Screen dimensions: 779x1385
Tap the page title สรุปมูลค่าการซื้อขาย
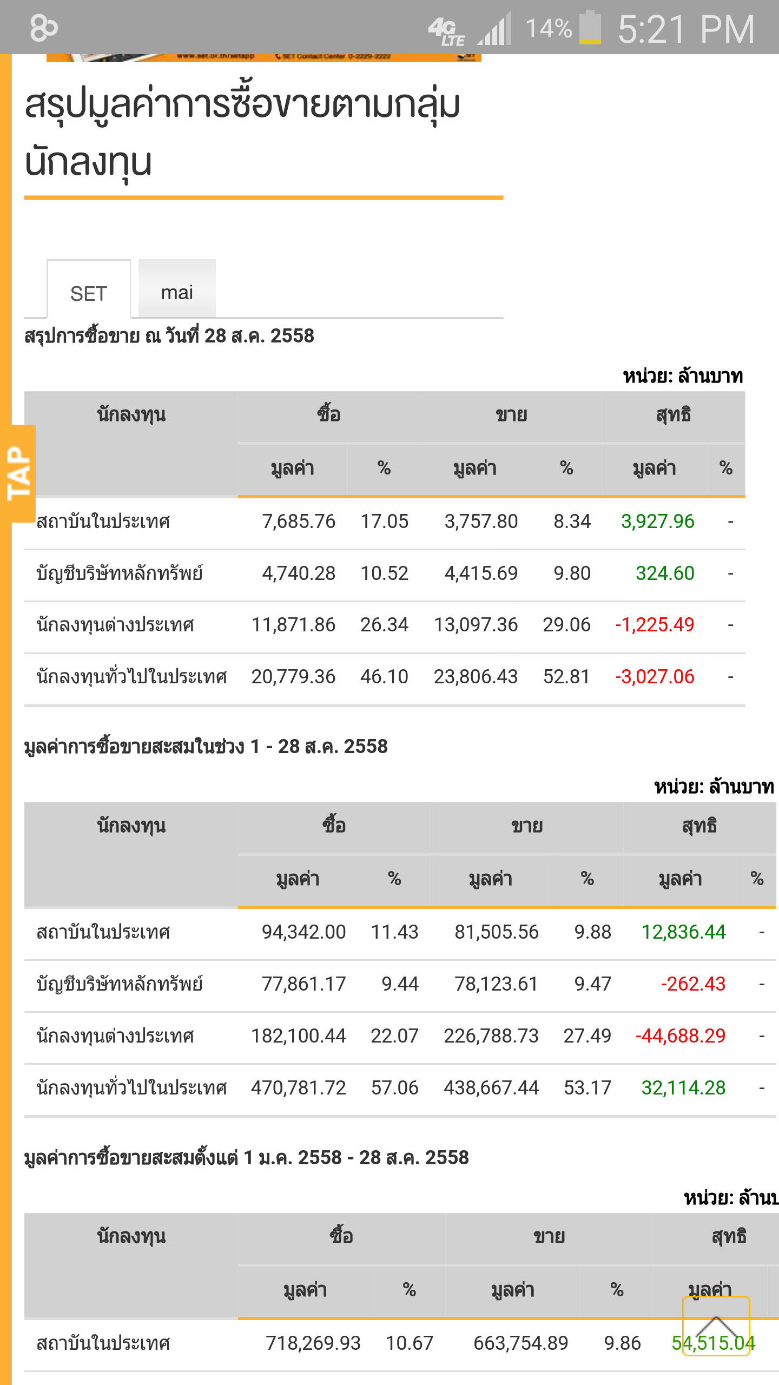[x=243, y=133]
